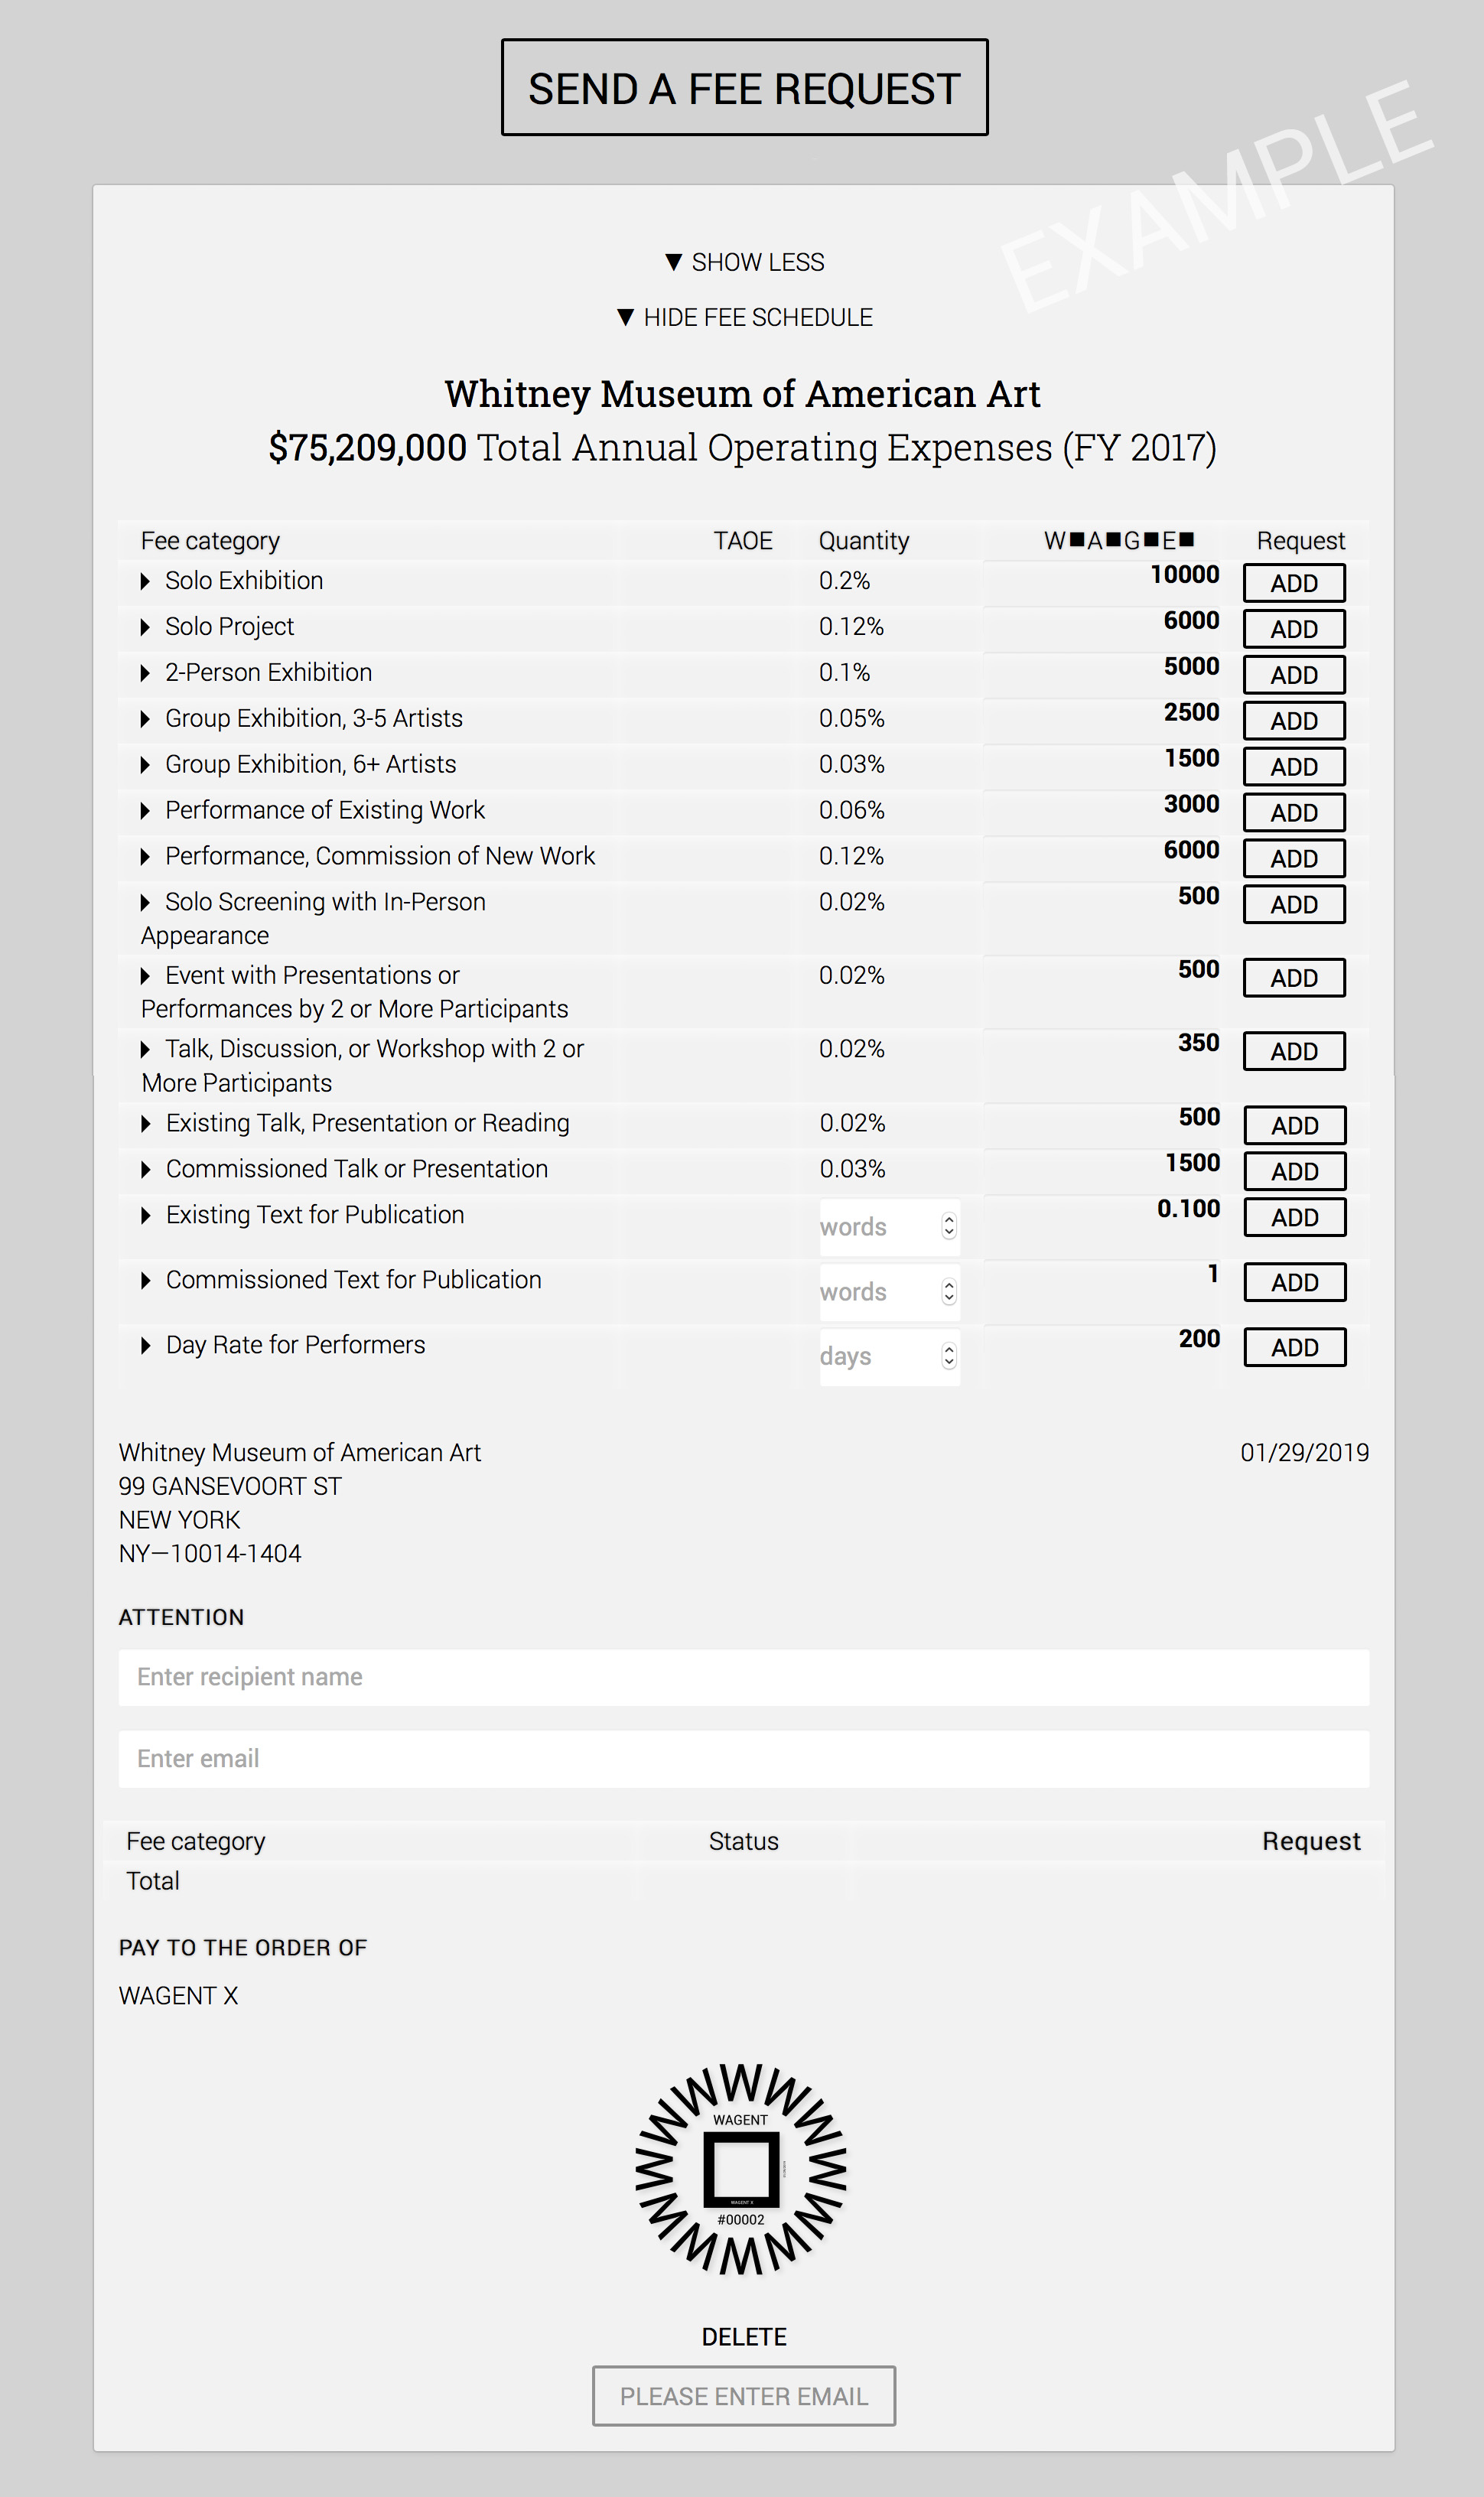
Task: Toggle Hide Fee Schedule
Action: pos(744,317)
